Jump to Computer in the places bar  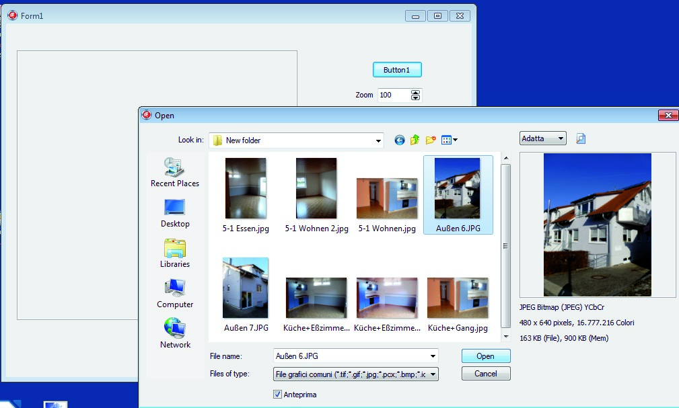175,293
